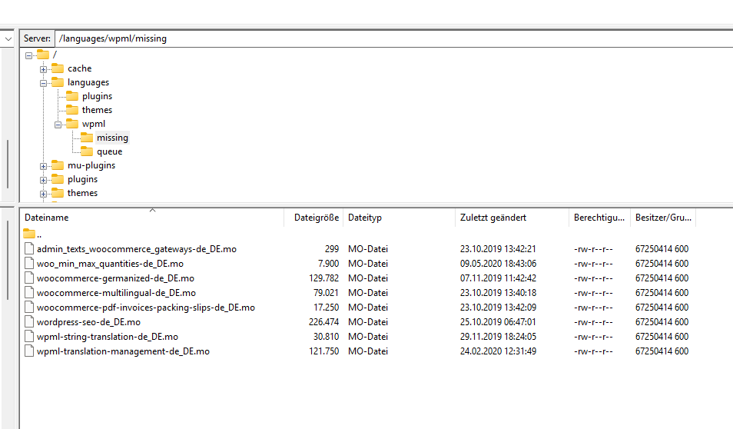Viewport: 733px width, 429px height.
Task: Click file icon of admin_texts_woocommerce_gateways-de_DE.mo
Action: [29, 249]
